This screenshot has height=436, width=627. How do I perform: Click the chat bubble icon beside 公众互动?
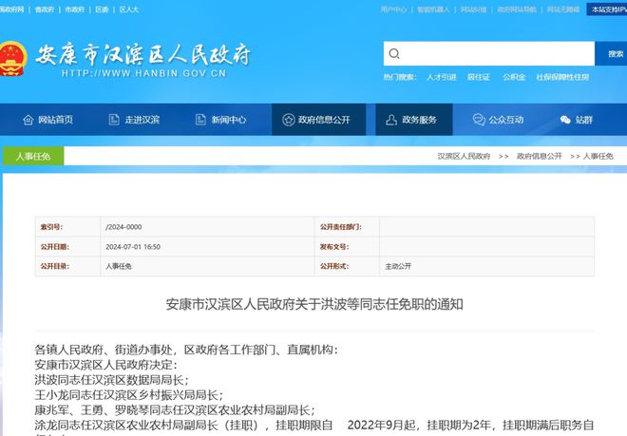[x=479, y=120]
